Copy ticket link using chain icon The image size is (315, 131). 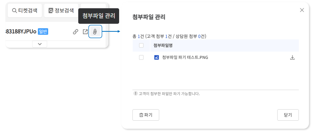(x=75, y=32)
